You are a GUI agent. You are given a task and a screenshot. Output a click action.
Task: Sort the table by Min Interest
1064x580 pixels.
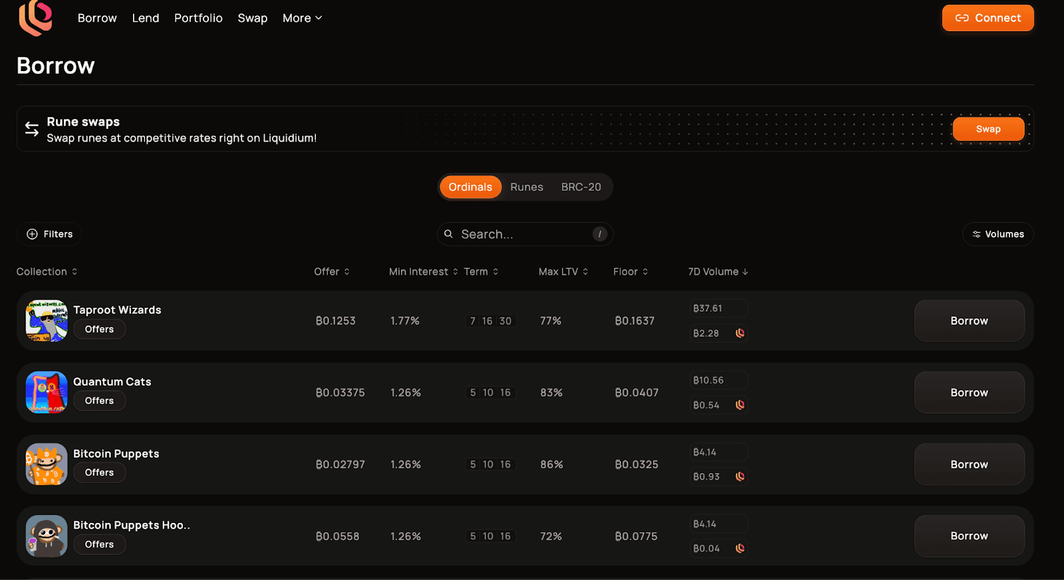(424, 272)
